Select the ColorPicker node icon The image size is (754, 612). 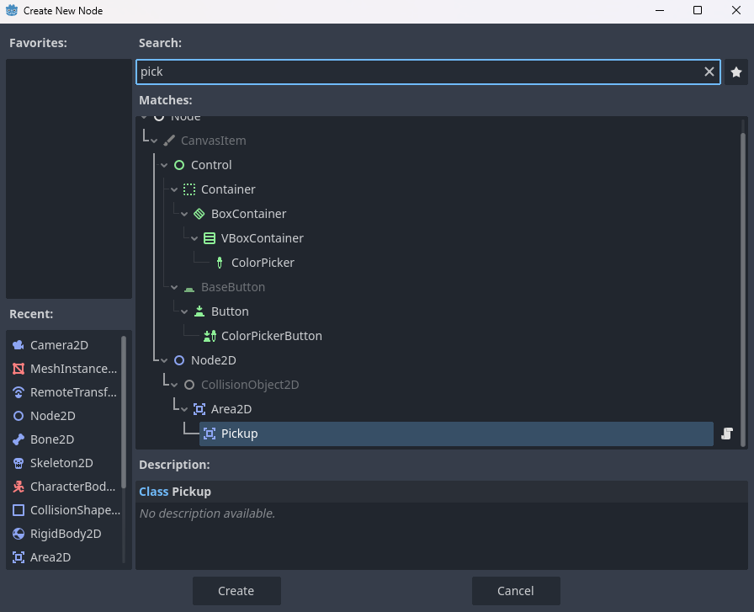(220, 263)
